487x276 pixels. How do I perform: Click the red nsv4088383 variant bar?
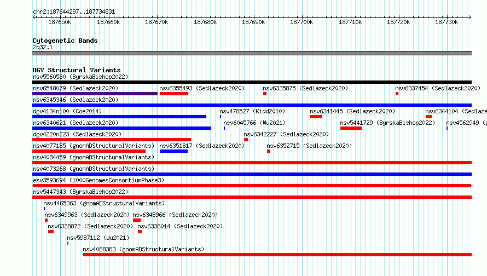277,255
